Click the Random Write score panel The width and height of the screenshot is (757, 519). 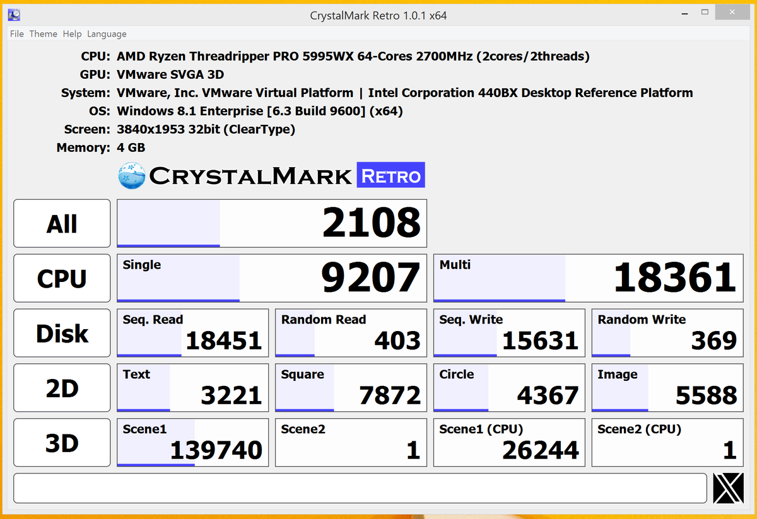tap(667, 333)
